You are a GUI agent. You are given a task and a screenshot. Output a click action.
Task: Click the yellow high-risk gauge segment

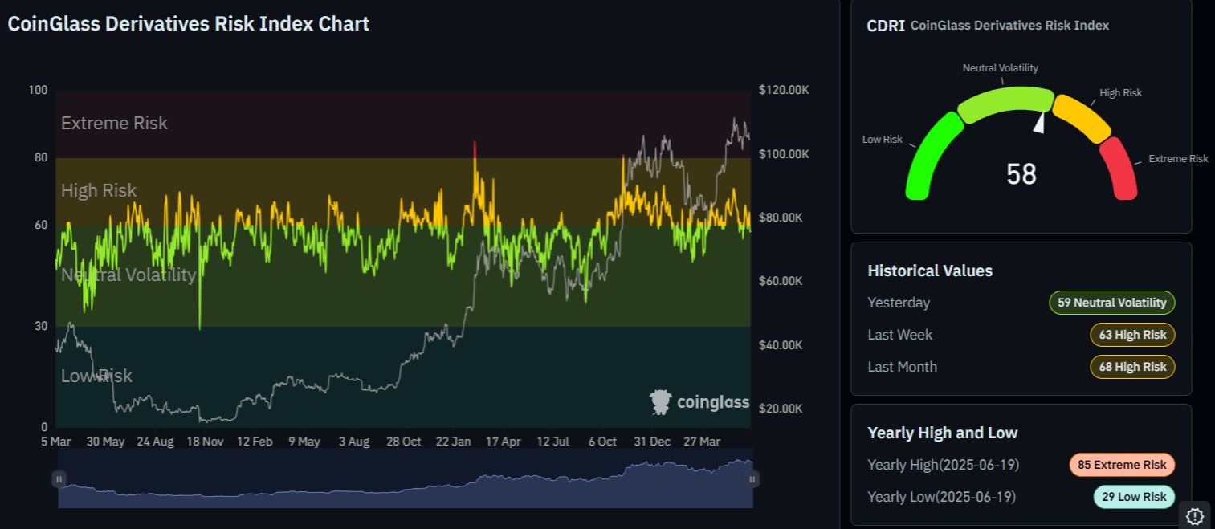1081,118
